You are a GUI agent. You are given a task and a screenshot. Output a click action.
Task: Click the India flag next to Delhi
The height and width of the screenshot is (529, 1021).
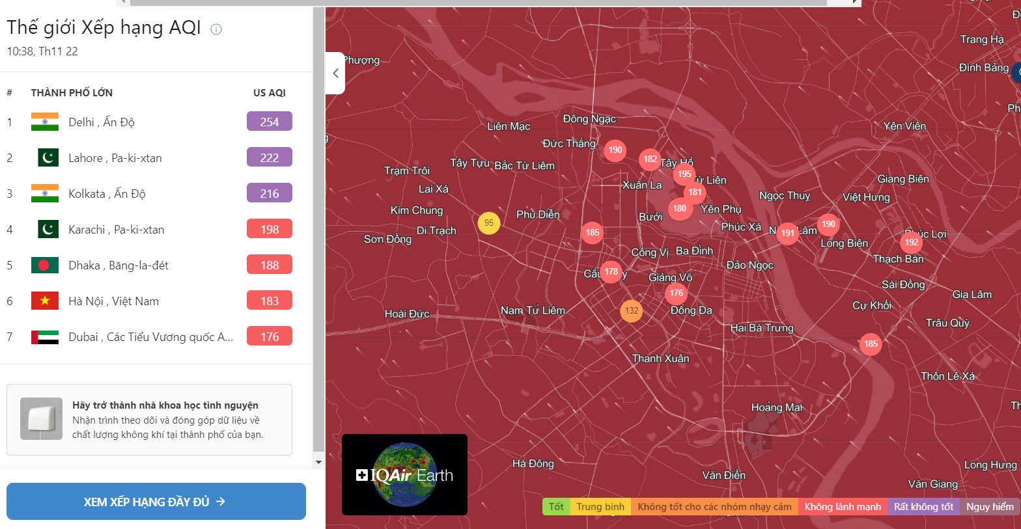pos(45,122)
